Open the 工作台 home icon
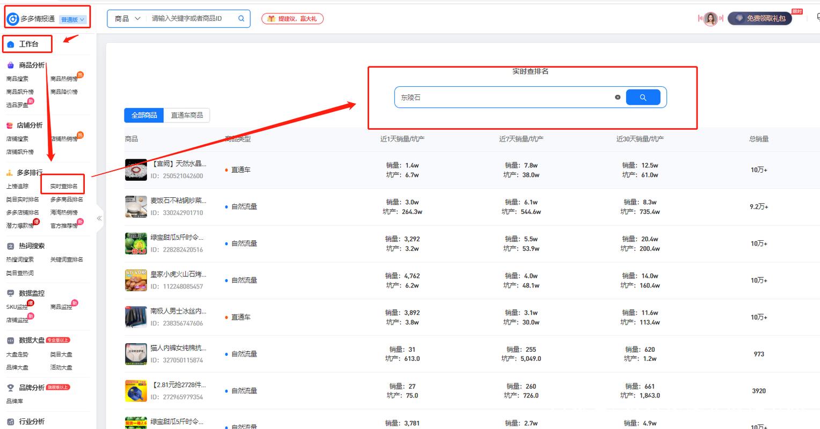Screen dimensions: 820x429 coord(11,44)
